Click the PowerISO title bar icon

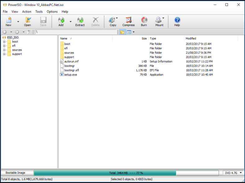click(x=5, y=5)
